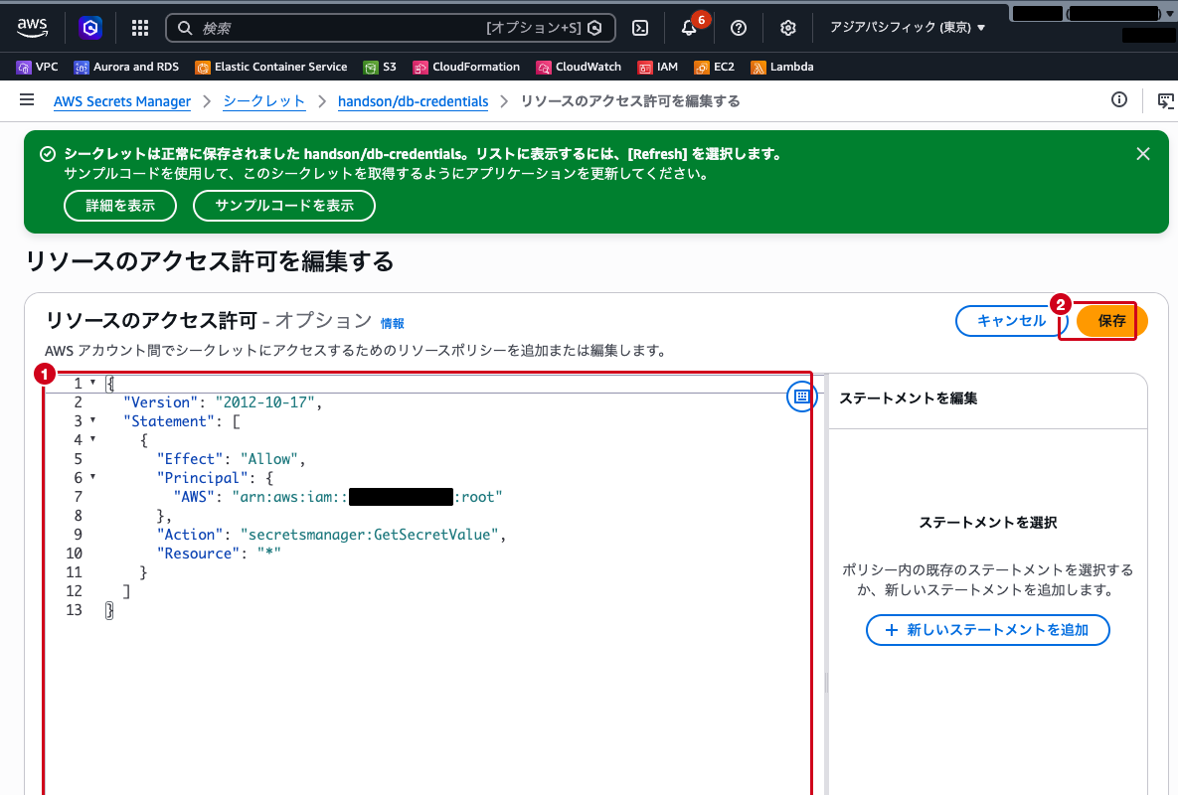Viewport: 1178px width, 795px height.
Task: Open Elastic Container Service shortcut
Action: (x=271, y=67)
